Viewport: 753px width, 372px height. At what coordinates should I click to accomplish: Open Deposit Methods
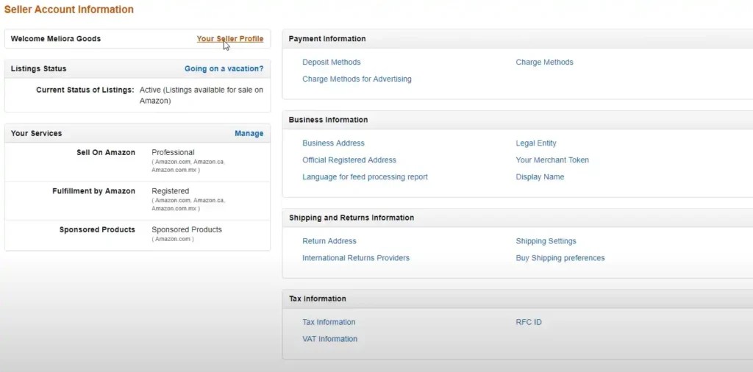click(332, 62)
